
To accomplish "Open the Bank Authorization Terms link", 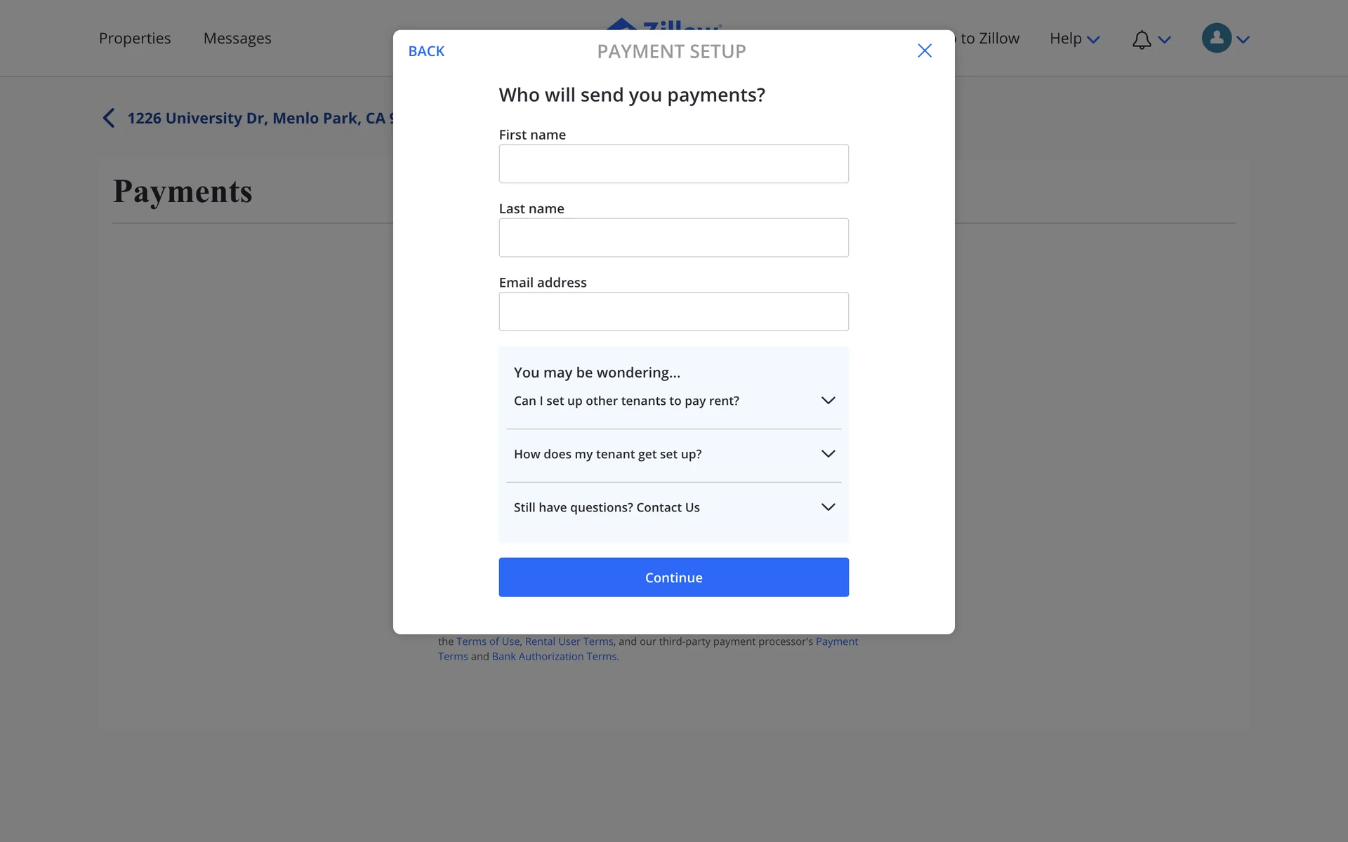I will [x=554, y=657].
